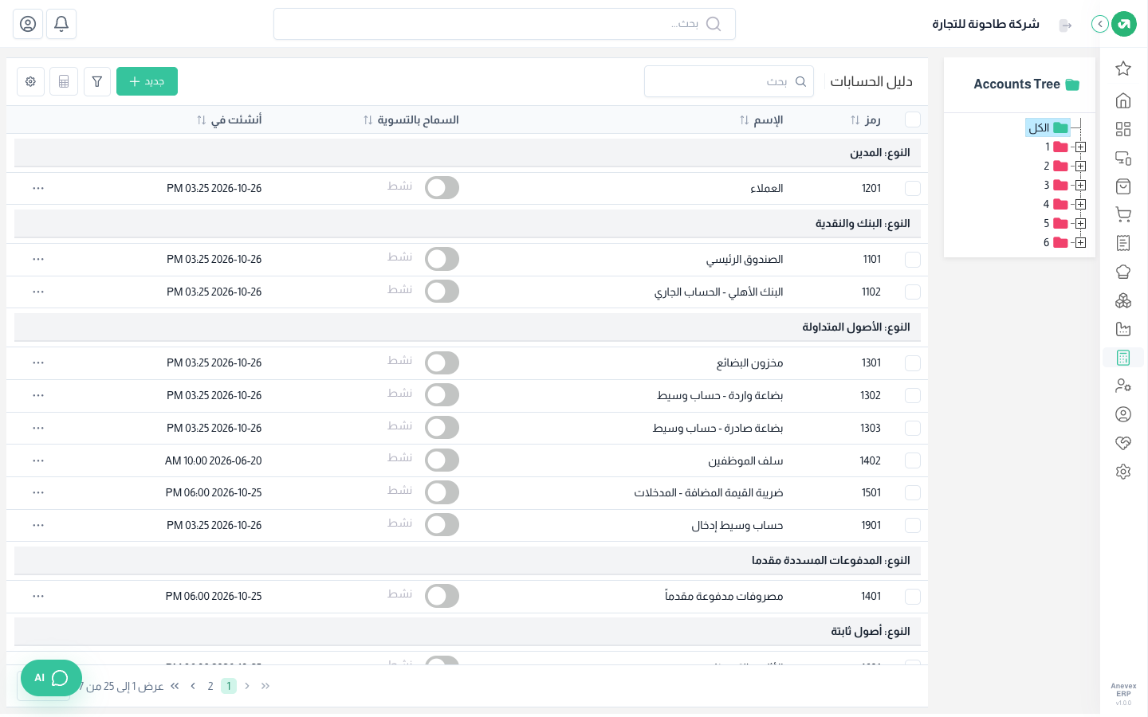Image resolution: width=1148 pixels, height=717 pixels.
Task: Open the favorites star icon in sidebar
Action: point(1123,69)
